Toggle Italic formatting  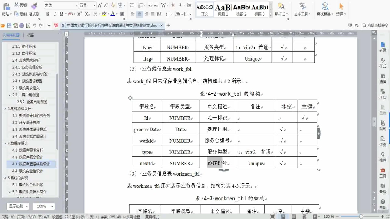(x=55, y=14)
